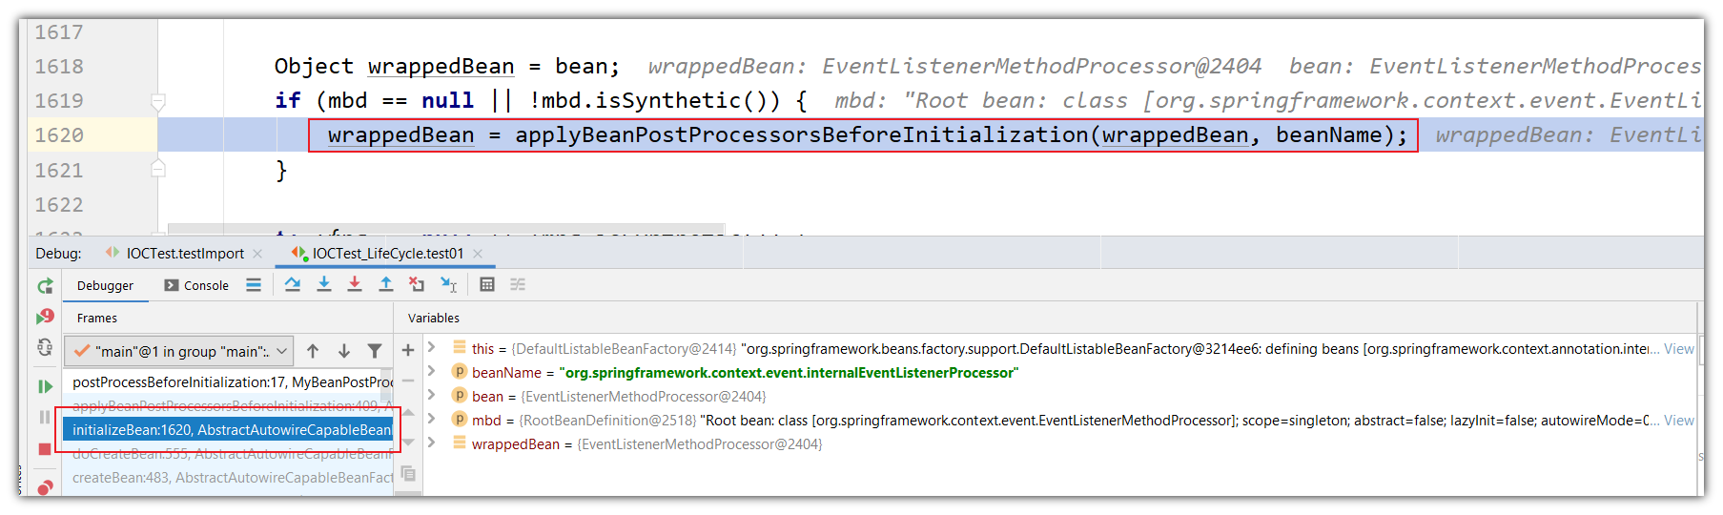1723x515 pixels.
Task: Select applyBeanPostProcessorsBeforeInitialization:409 frame
Action: (x=229, y=406)
